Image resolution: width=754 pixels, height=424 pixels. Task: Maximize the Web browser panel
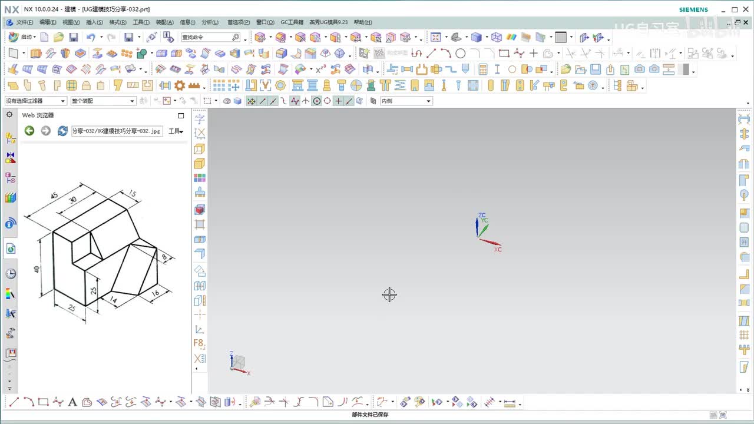tap(181, 115)
